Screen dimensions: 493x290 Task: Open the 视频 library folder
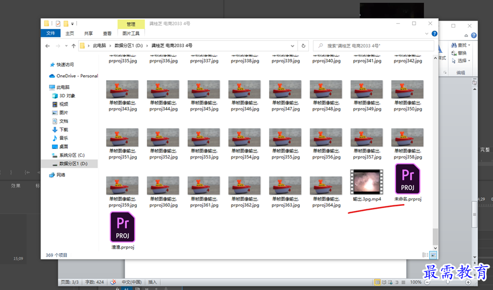(64, 104)
